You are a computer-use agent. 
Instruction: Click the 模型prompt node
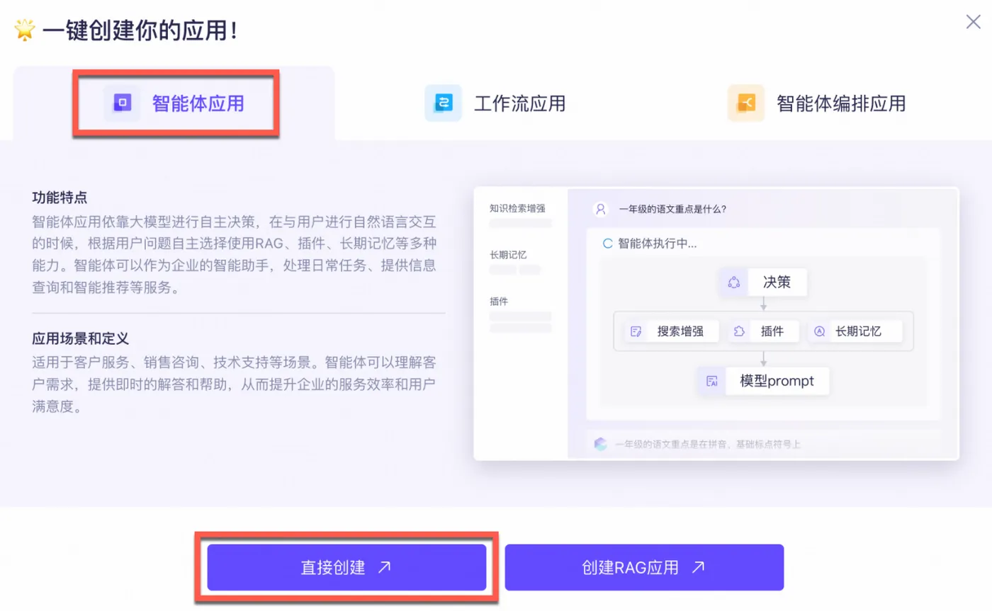[763, 381]
